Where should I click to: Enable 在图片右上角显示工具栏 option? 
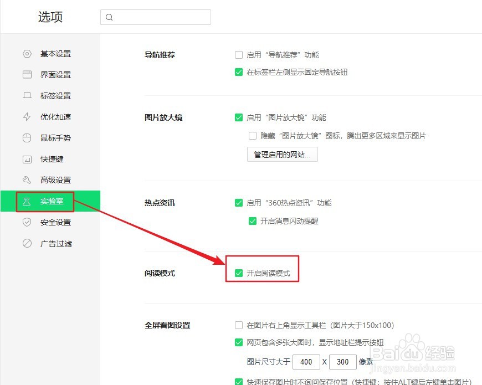coord(239,325)
